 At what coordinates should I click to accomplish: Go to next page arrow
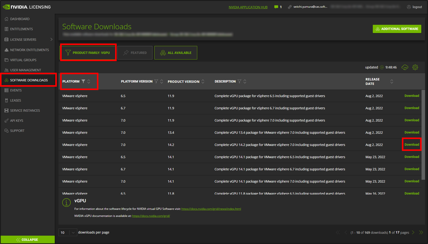413,232
